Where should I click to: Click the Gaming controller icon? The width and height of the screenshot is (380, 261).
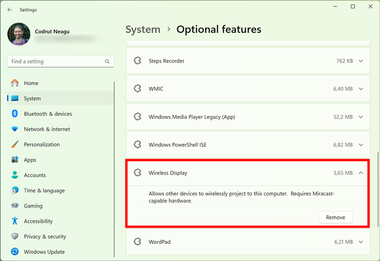click(x=15, y=205)
